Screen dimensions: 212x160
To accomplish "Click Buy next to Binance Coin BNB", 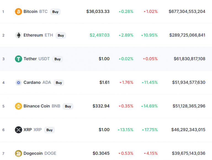I will pyautogui.click(x=68, y=106).
